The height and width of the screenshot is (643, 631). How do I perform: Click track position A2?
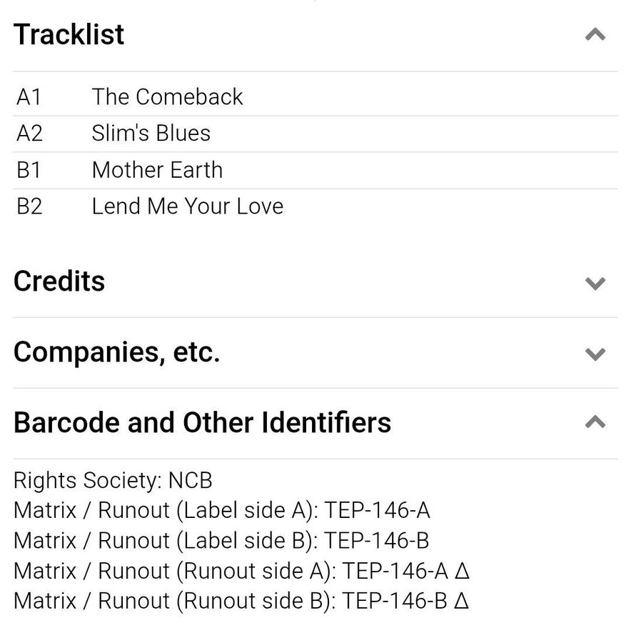pos(29,133)
